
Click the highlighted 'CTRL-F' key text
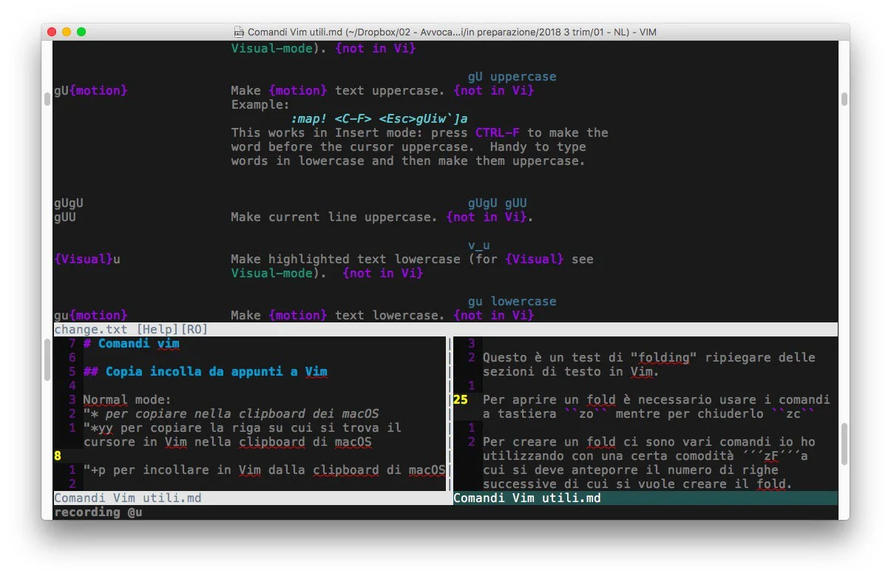click(x=497, y=133)
